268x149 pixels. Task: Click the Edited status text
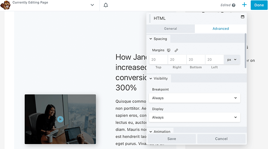pos(225,5)
